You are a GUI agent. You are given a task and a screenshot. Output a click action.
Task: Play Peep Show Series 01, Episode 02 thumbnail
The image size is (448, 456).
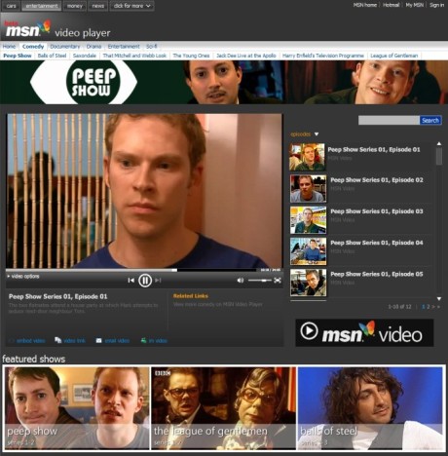[x=308, y=188]
